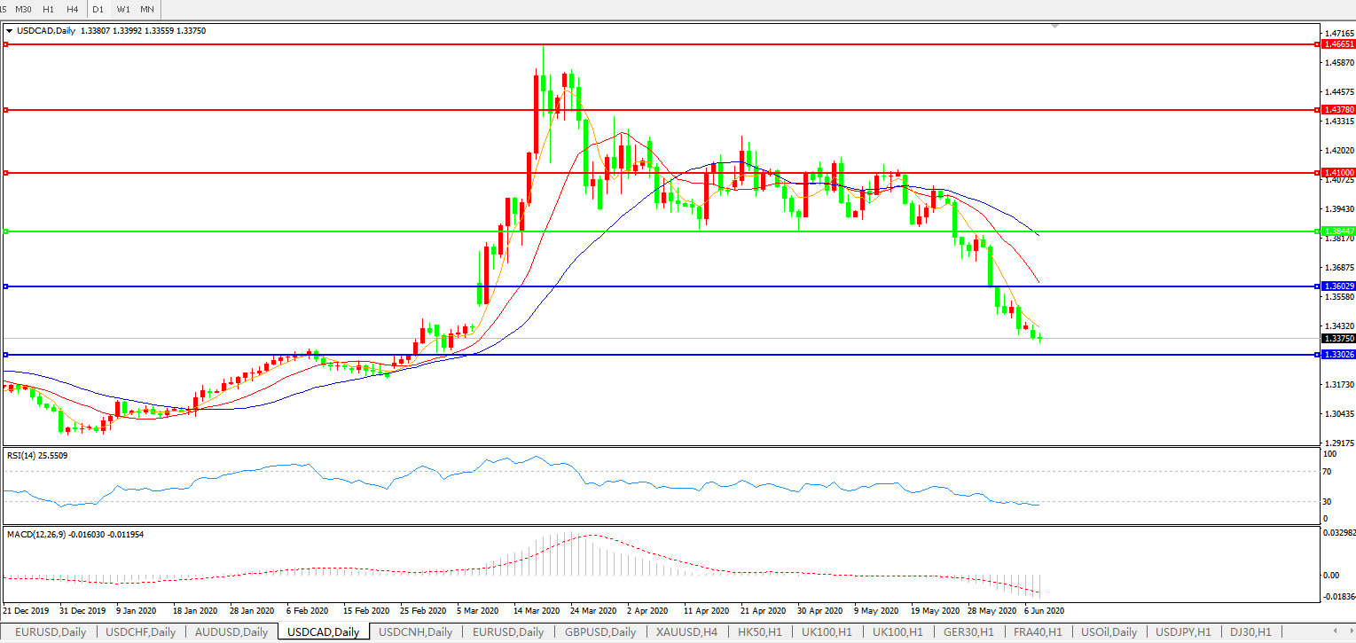Select the 1.46651 red line left handle

[5, 43]
